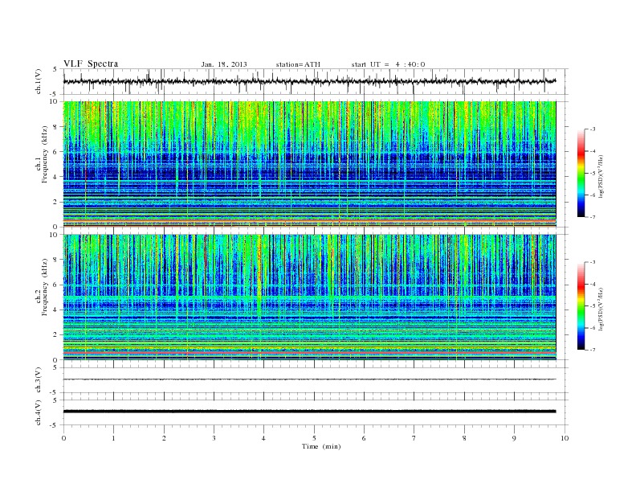Screen dimensions: 636x492
Task: Click the ch.1 colorbar label 'log(PSD)(V²/Hz)'
Action: (x=601, y=177)
